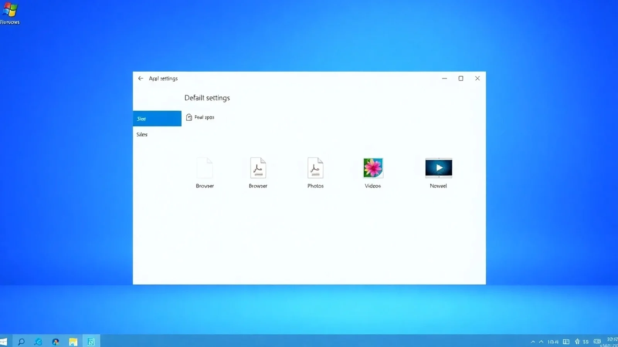The width and height of the screenshot is (618, 347).
Task: Open the network tray icon
Action: point(577,342)
